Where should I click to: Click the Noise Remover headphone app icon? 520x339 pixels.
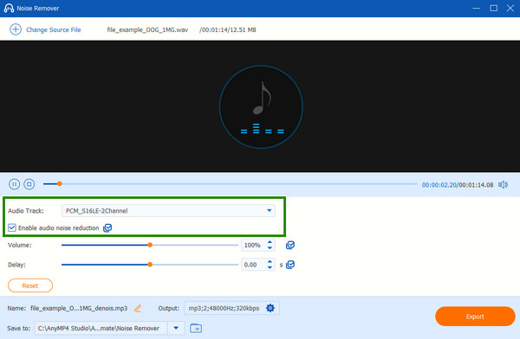point(9,9)
